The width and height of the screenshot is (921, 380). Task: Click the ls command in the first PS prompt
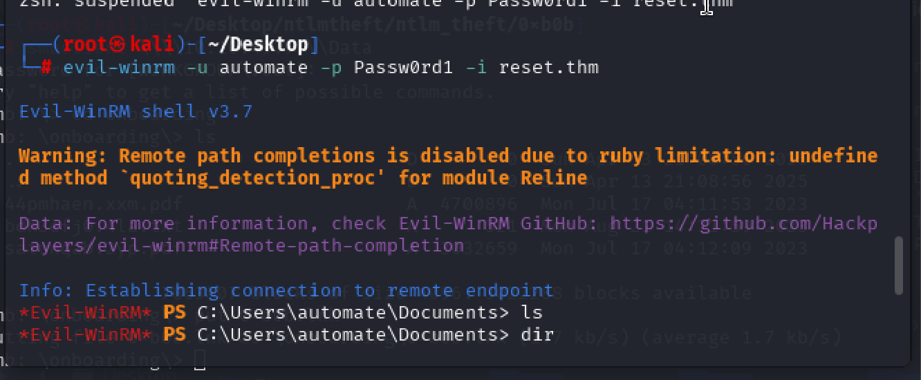tap(532, 312)
